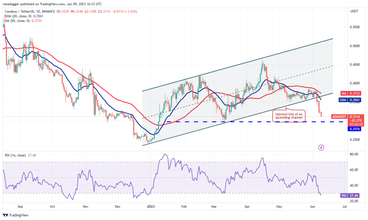Click the 2023 marker on the time axis

(151, 207)
